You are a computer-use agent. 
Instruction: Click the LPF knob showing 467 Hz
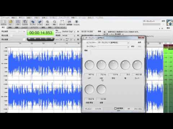click(x=89, y=65)
